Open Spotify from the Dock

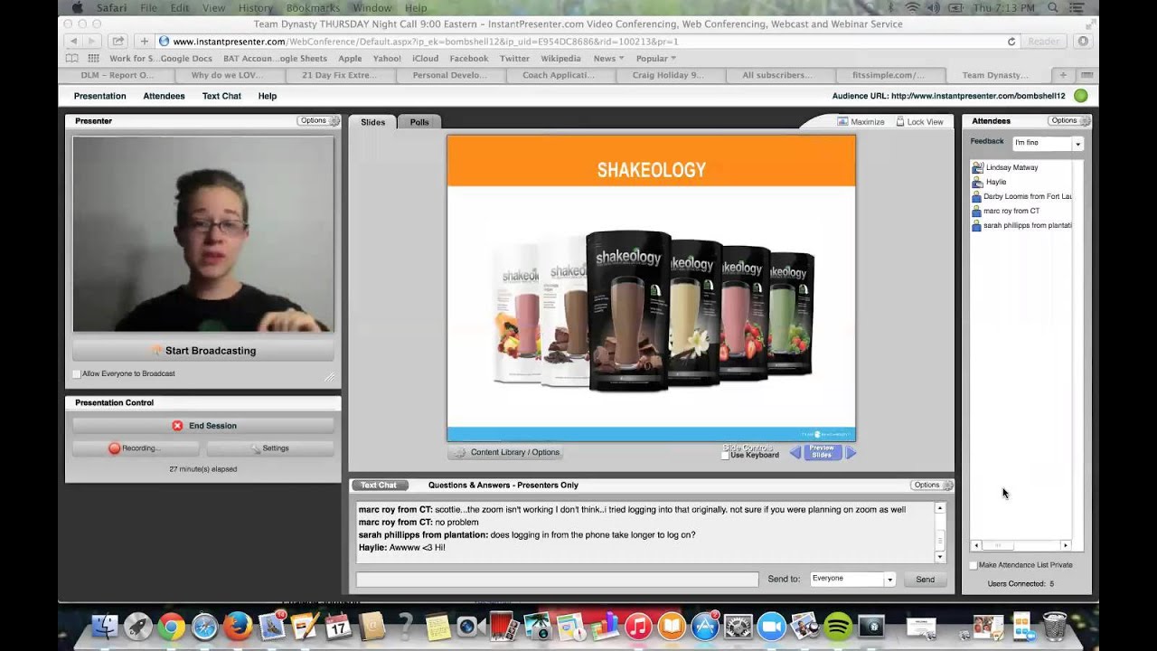pyautogui.click(x=838, y=627)
